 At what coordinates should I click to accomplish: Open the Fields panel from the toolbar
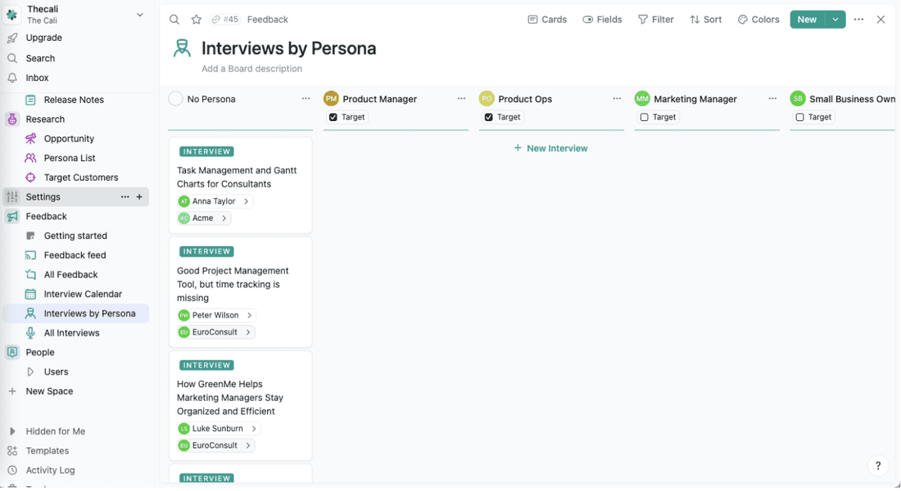602,19
